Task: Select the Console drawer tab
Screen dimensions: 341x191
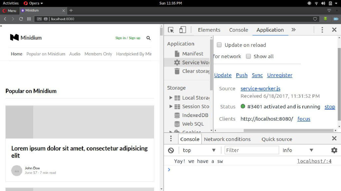Action: [x=189, y=139]
